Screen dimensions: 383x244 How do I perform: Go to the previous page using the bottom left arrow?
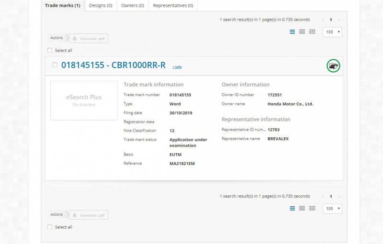tap(323, 197)
